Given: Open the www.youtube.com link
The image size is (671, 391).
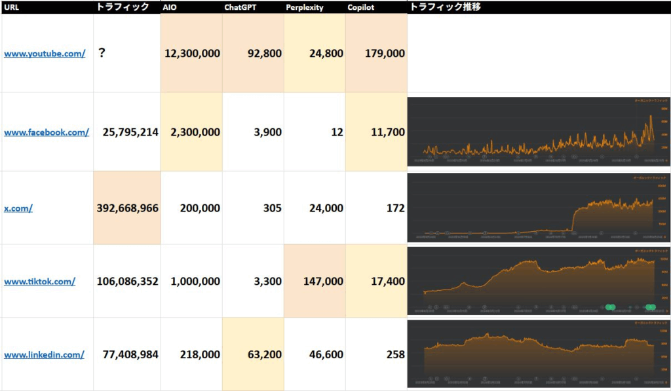Looking at the screenshot, I should 45,54.
